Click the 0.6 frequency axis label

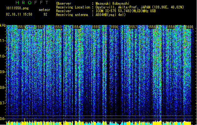coord(3,119)
